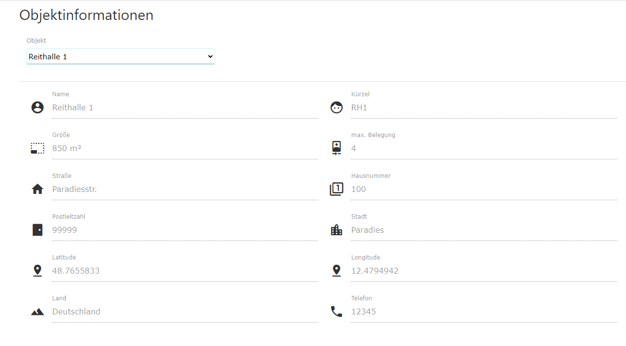Click the face icon beside Kürzel
This screenshot has width=626, height=346.
coord(337,107)
